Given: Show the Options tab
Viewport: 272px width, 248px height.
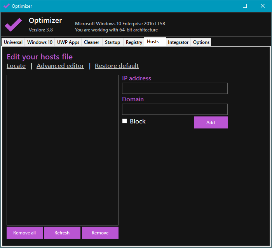Looking at the screenshot, I should tap(201, 42).
